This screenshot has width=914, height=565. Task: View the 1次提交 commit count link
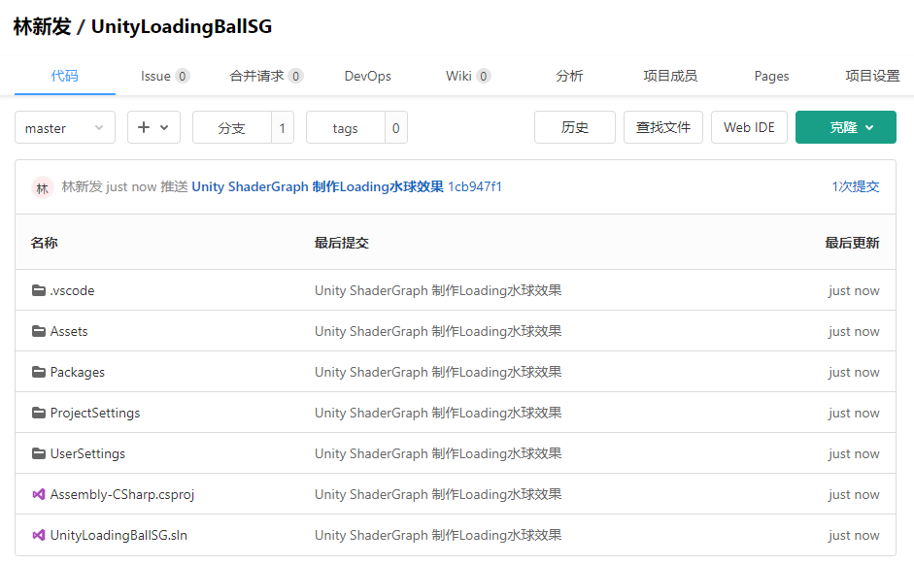tap(855, 186)
